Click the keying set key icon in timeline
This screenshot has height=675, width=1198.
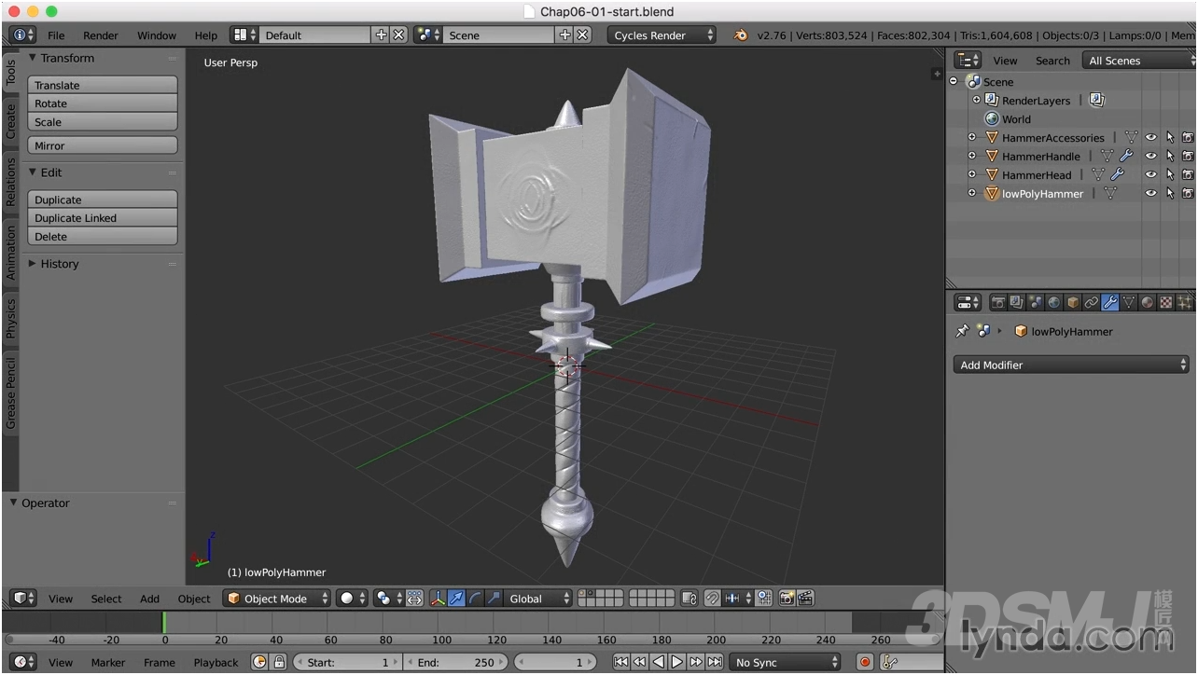(890, 662)
